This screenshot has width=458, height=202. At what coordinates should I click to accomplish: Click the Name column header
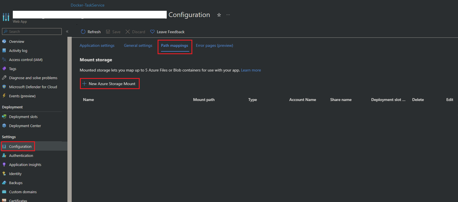coord(88,100)
